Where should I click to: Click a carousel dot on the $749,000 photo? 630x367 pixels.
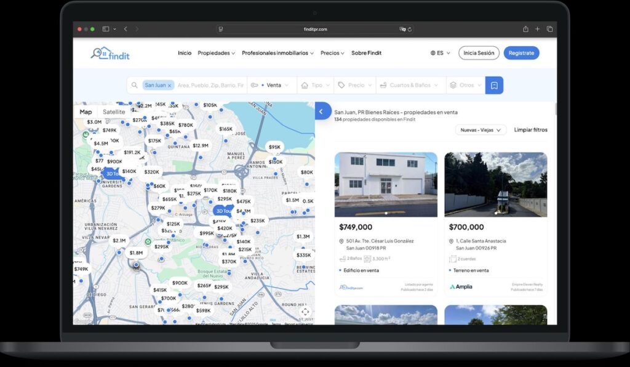tap(386, 212)
